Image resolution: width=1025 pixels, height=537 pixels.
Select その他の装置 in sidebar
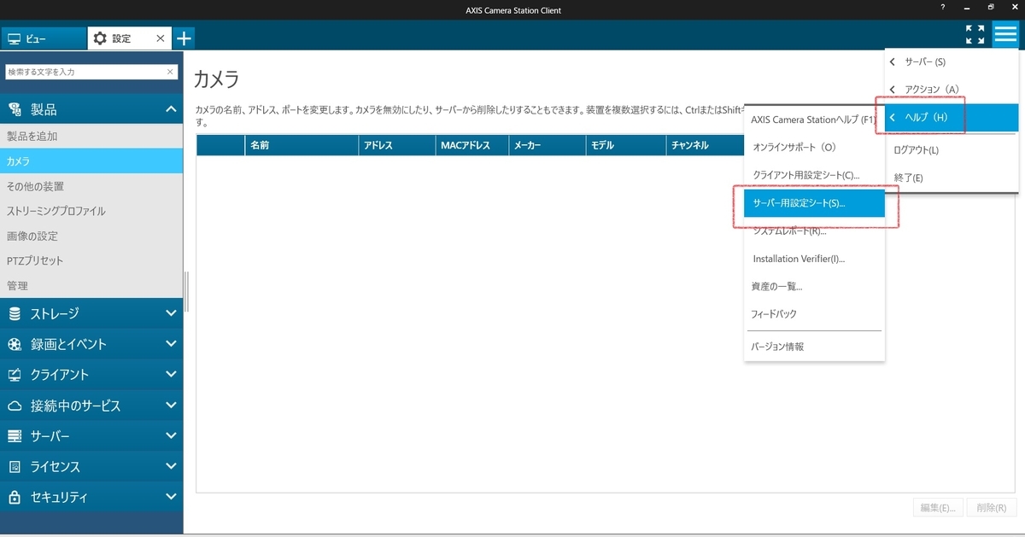91,186
